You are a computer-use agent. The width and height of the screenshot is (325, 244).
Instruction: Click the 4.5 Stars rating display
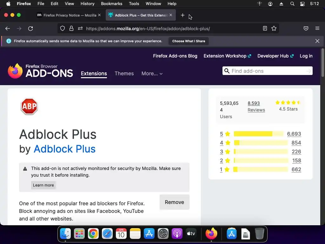click(288, 106)
